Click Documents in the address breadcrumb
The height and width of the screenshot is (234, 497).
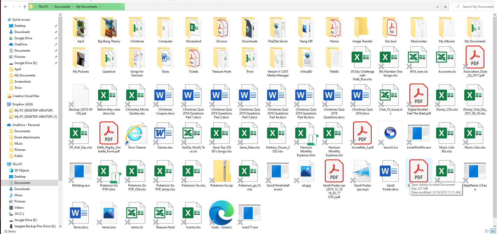(62, 7)
